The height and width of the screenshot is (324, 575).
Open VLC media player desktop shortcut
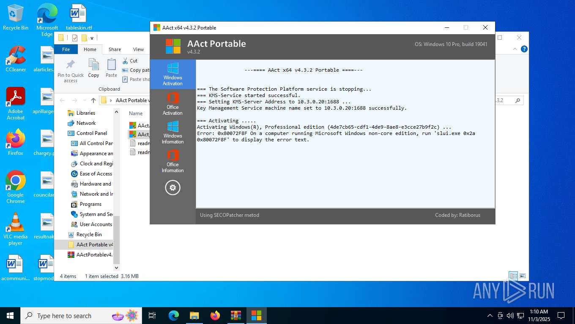point(16,229)
